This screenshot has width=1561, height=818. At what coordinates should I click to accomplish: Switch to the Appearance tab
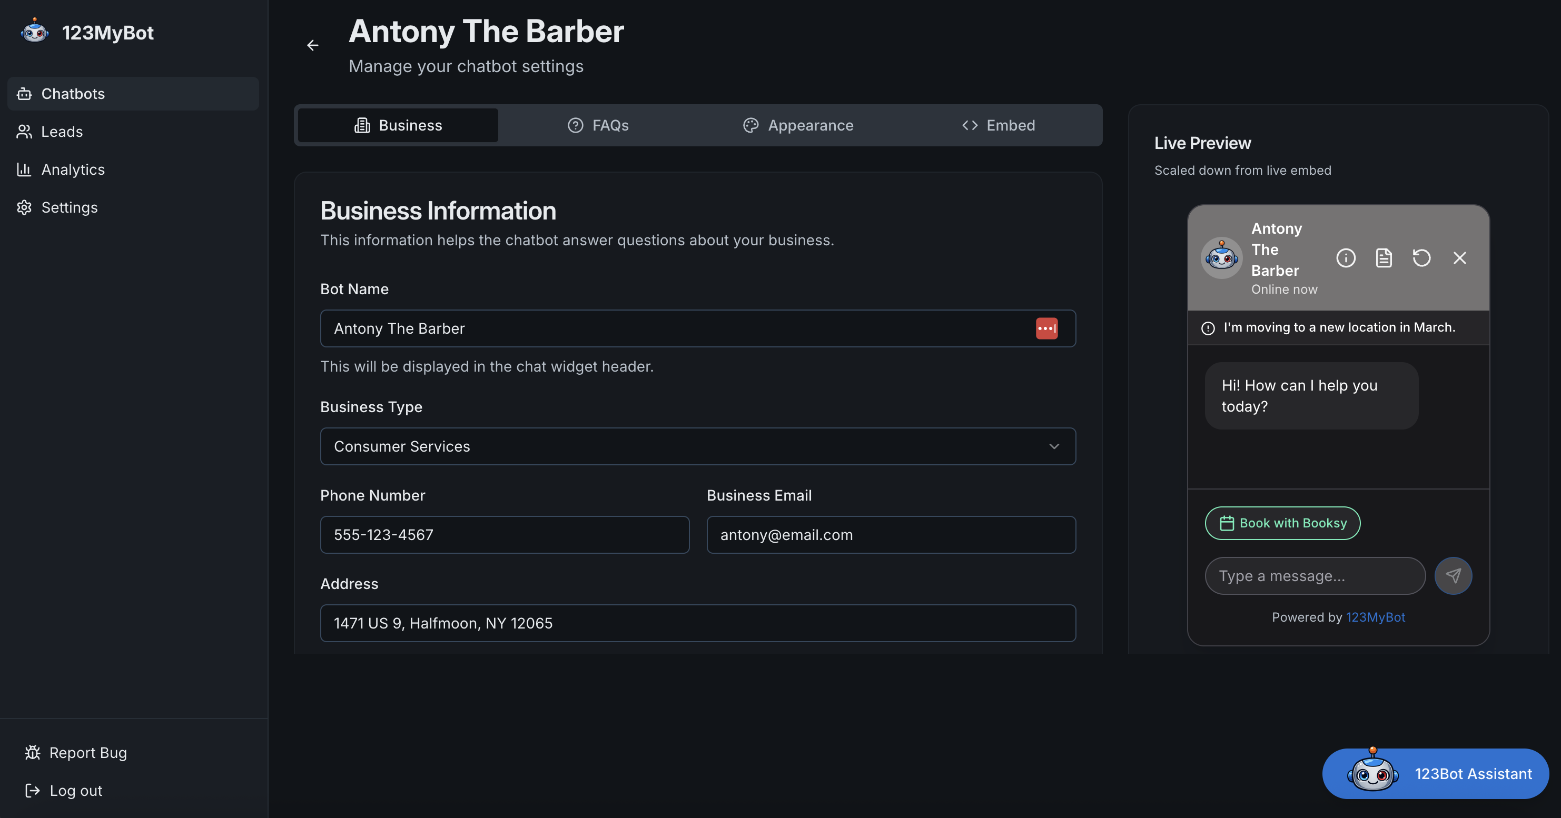pyautogui.click(x=798, y=125)
